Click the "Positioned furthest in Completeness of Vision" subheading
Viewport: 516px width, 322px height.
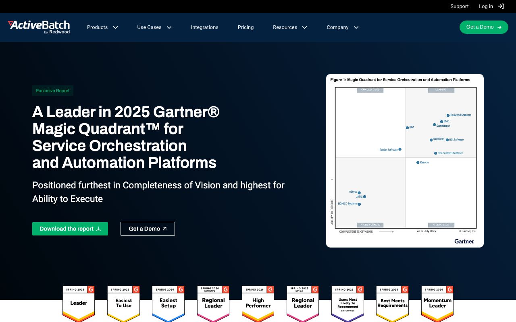click(158, 192)
